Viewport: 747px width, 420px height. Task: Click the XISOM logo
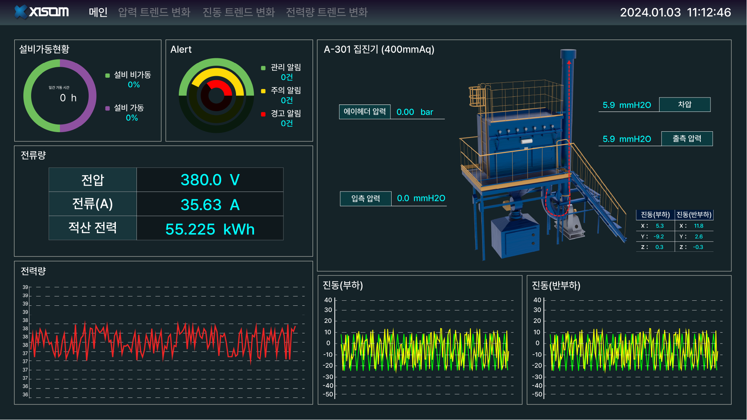(40, 12)
